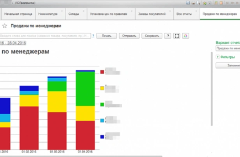Screen dimensions: 240x157
Task: Click the Отправить button
Action: 129,36
